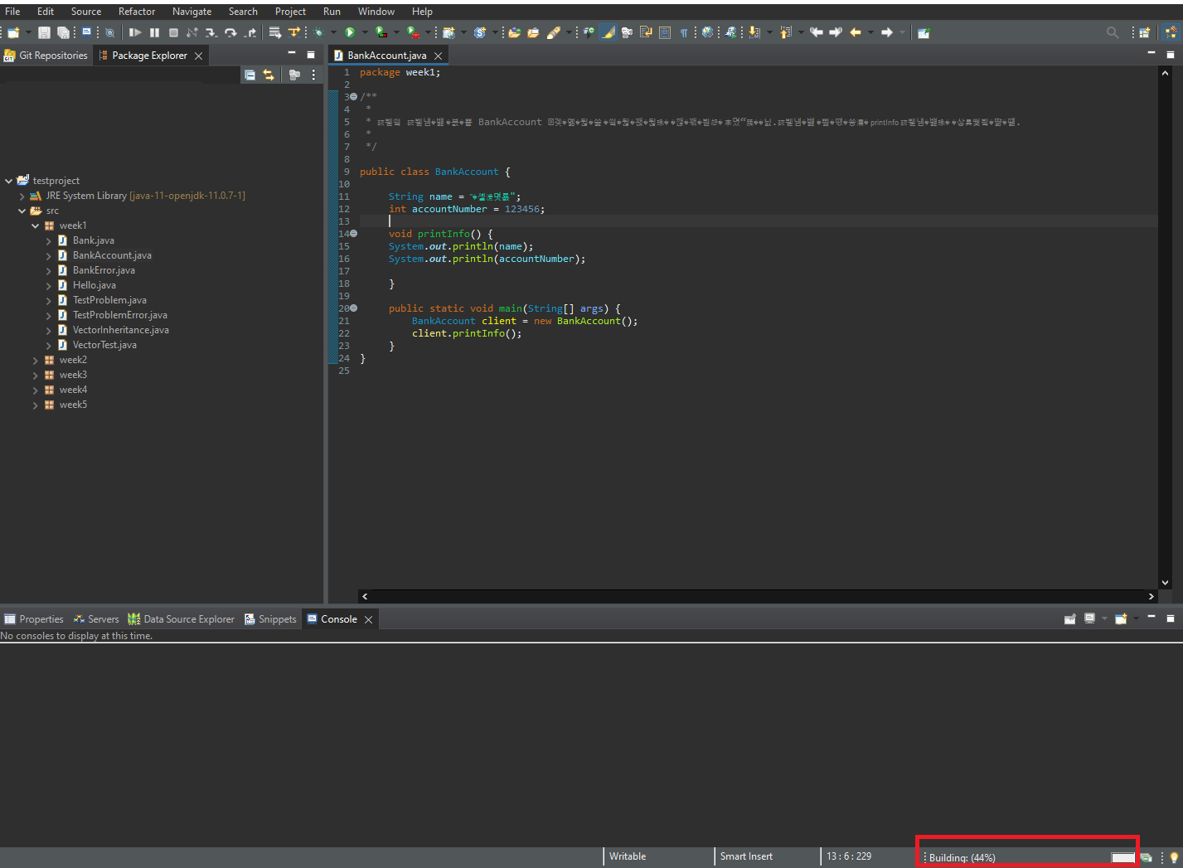Screen dimensions: 1183x868
Task: Click the Run with red toolbox icon
Action: click(x=412, y=32)
